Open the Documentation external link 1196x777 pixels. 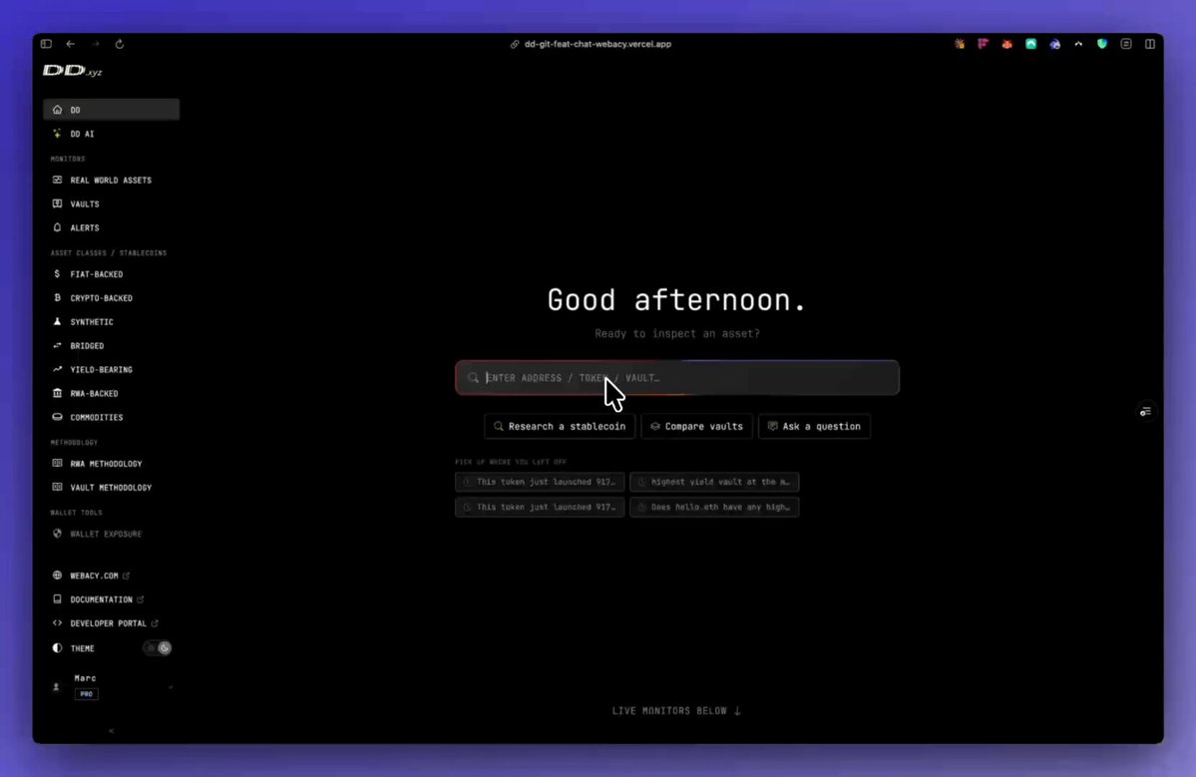tap(112, 599)
